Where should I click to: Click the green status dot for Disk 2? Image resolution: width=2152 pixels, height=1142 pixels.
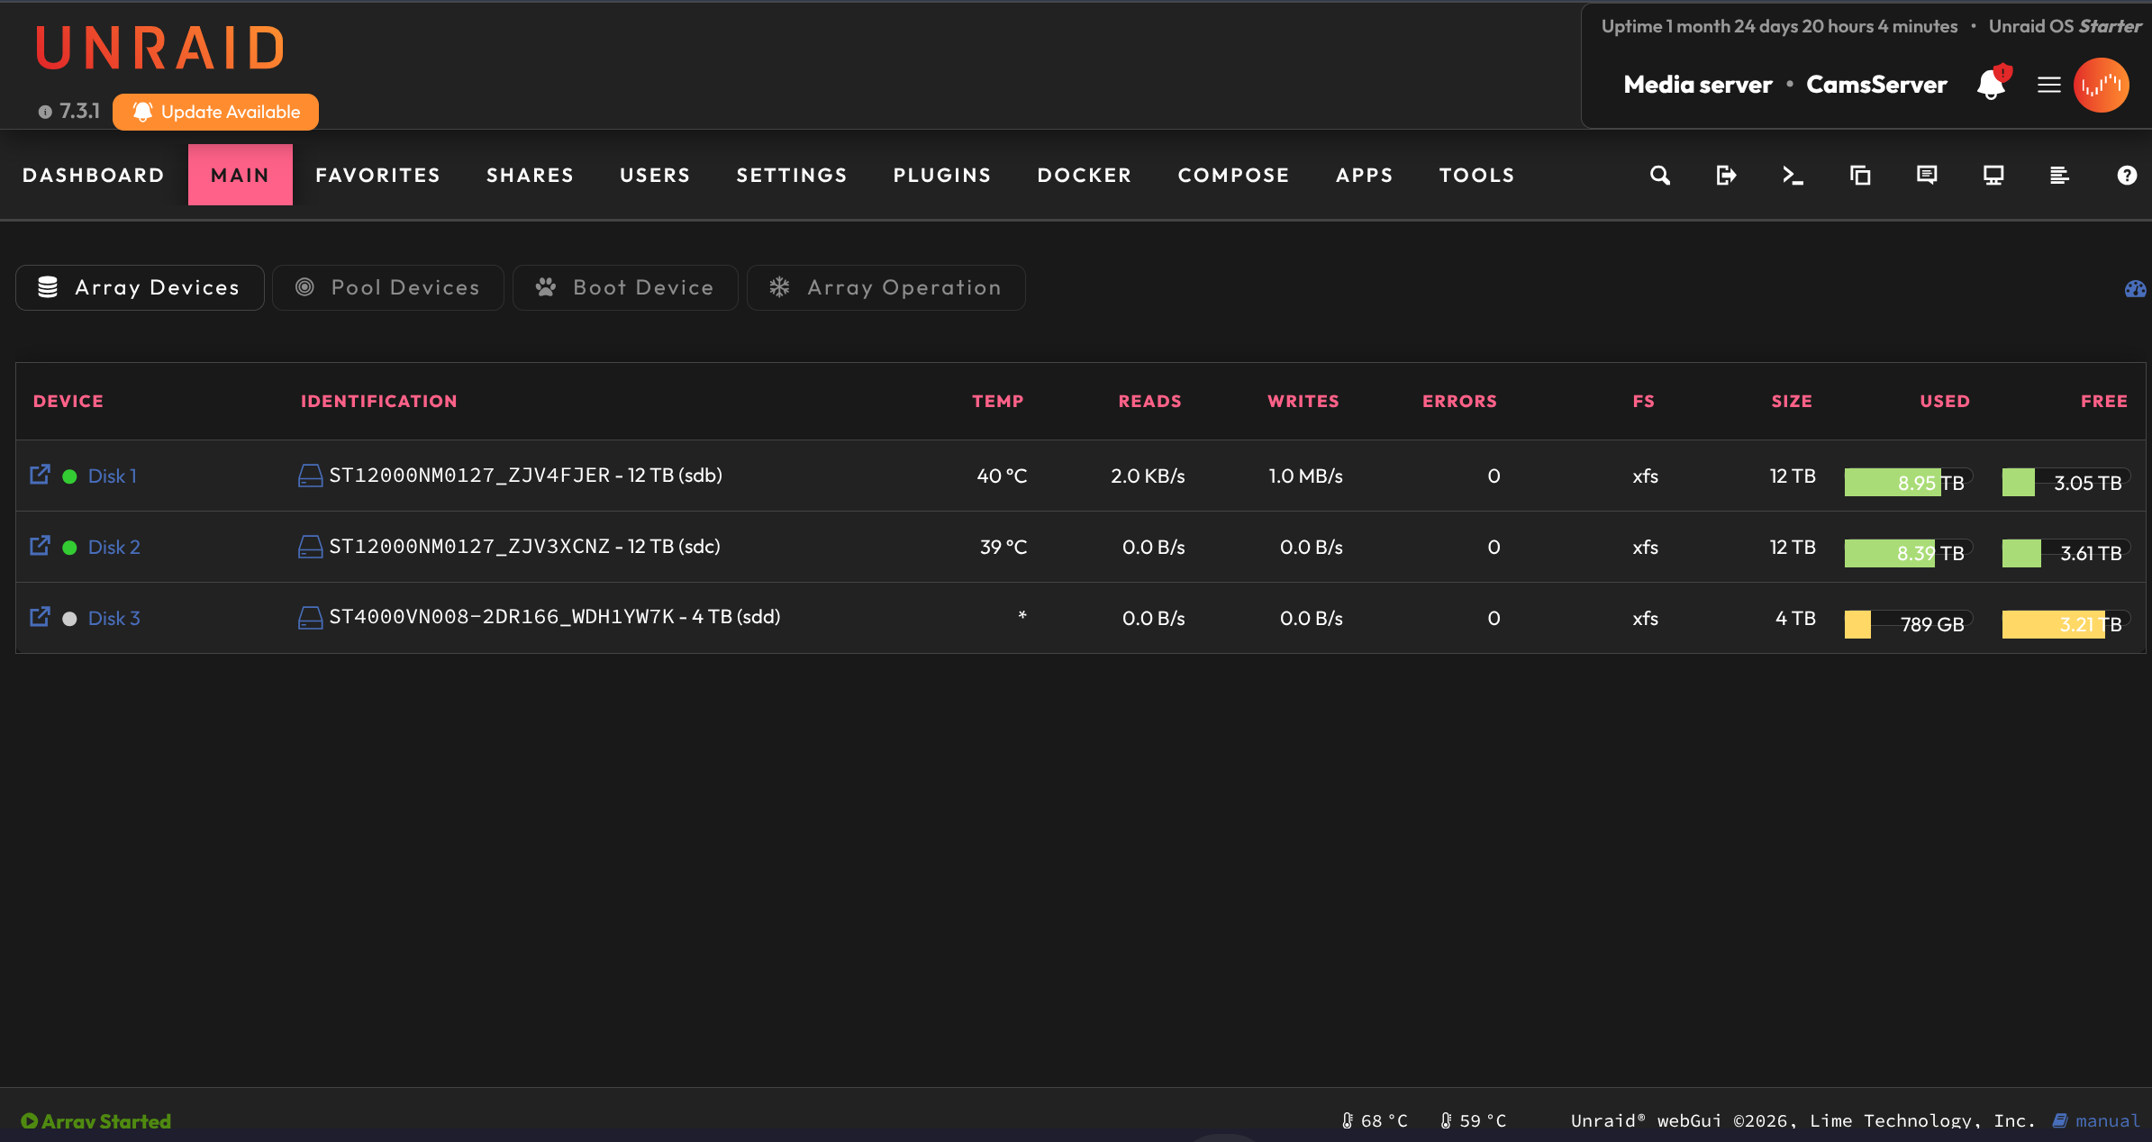[69, 548]
